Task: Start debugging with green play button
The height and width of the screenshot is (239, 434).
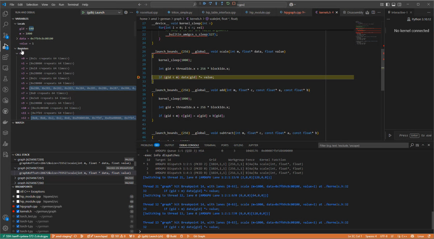Action: pos(83,12)
